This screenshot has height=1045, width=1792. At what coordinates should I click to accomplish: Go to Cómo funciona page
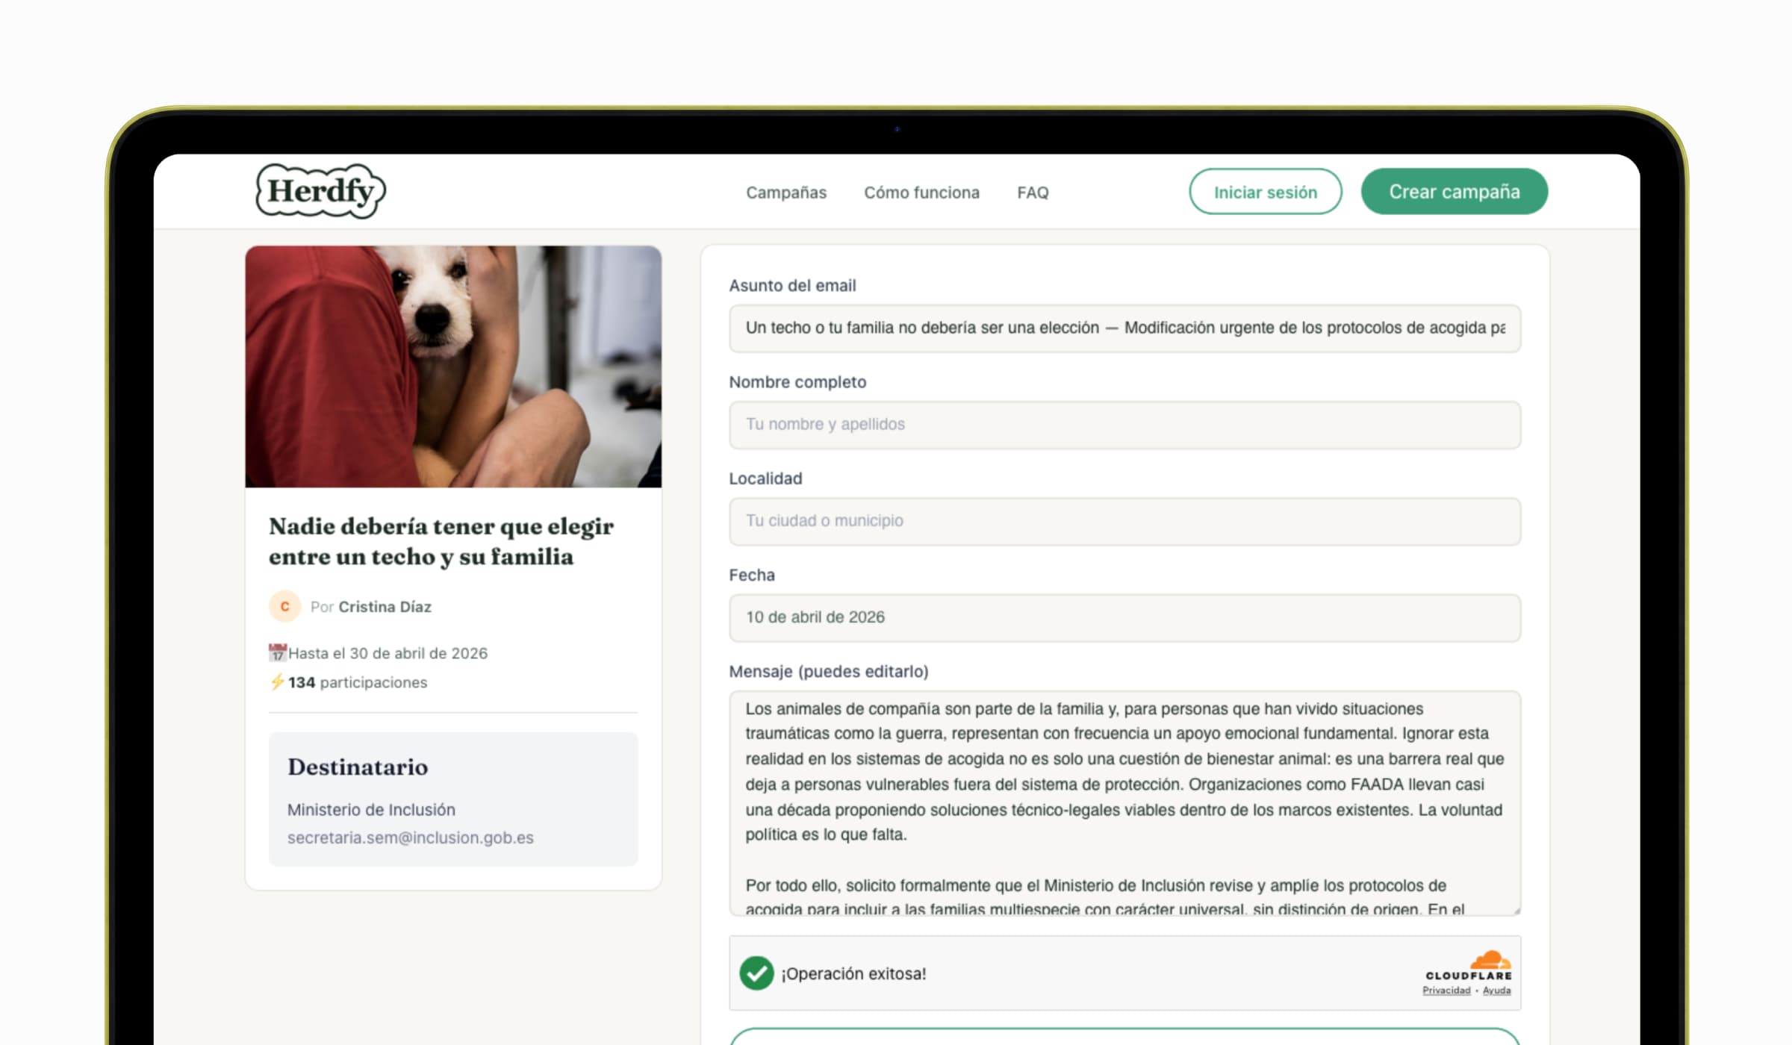point(921,193)
